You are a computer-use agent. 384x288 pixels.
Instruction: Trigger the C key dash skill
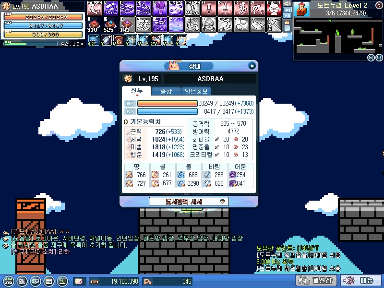click(x=241, y=8)
